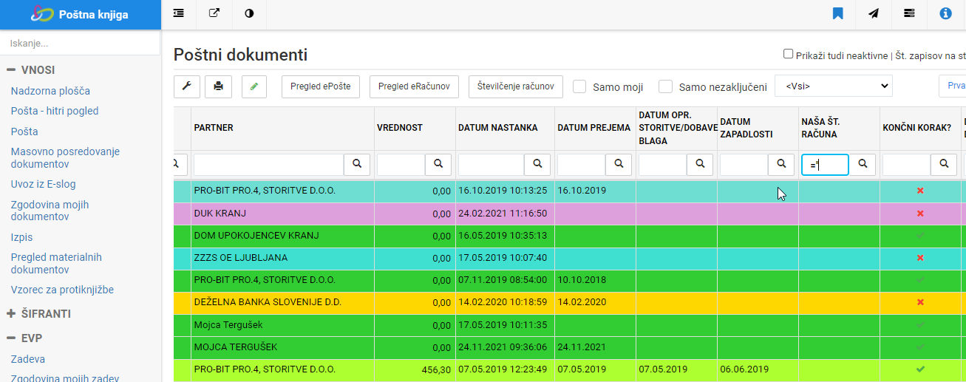Open the blue info circle icon
966x382 pixels.
click(x=945, y=13)
